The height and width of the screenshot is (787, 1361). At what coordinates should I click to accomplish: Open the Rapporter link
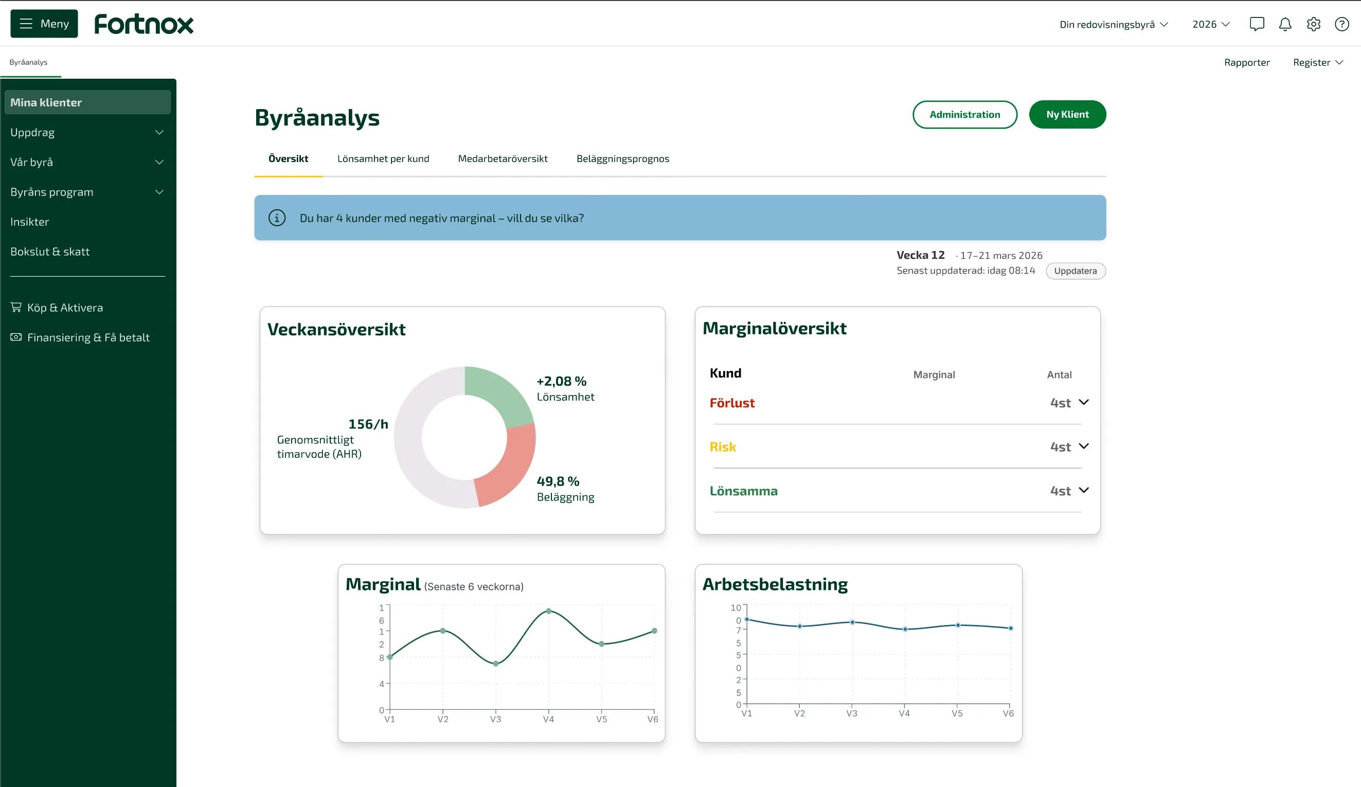tap(1246, 62)
